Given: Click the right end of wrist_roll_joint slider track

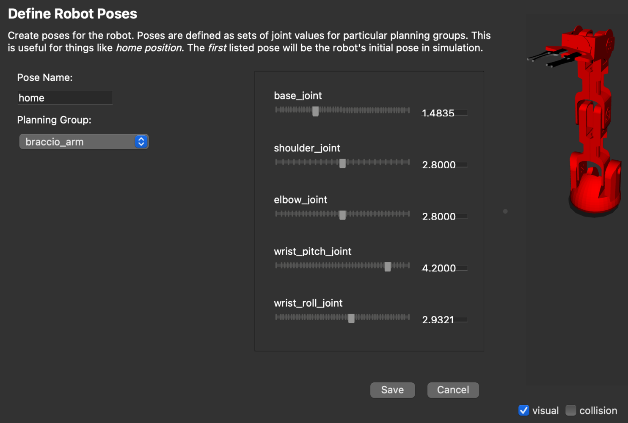Looking at the screenshot, I should click(408, 317).
